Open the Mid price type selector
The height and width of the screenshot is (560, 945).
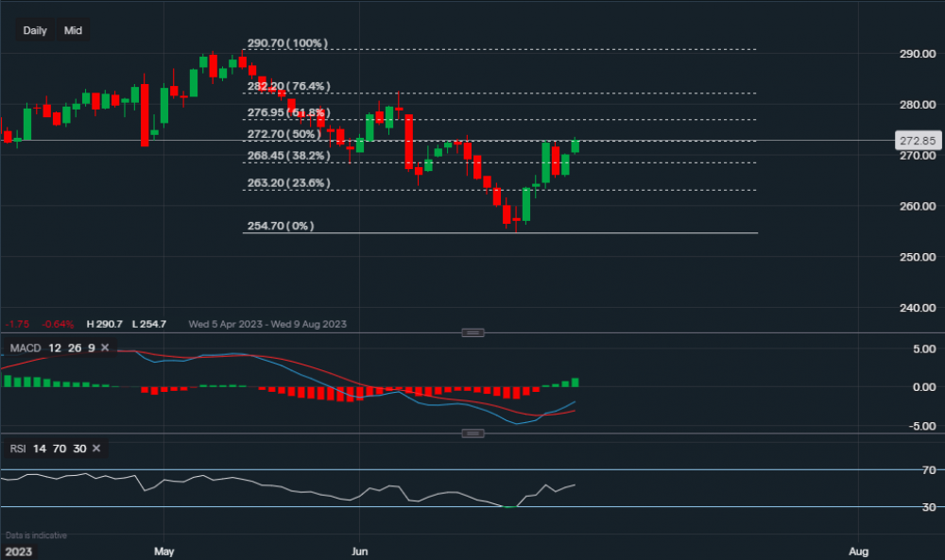(73, 30)
